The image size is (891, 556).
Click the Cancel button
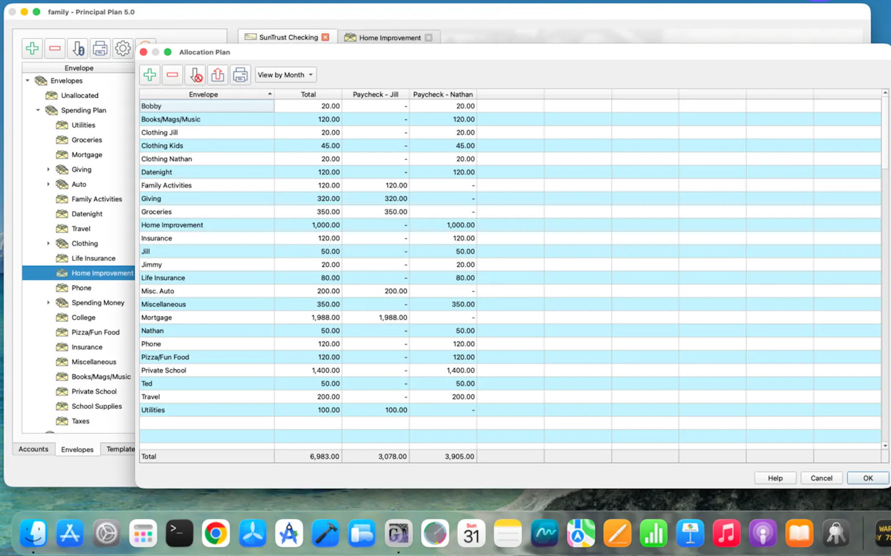pyautogui.click(x=821, y=478)
